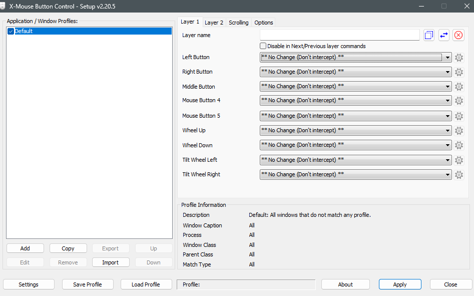Viewport: 474px width, 296px height.
Task: Expand the Wheel Down dropdown
Action: [x=355, y=145]
